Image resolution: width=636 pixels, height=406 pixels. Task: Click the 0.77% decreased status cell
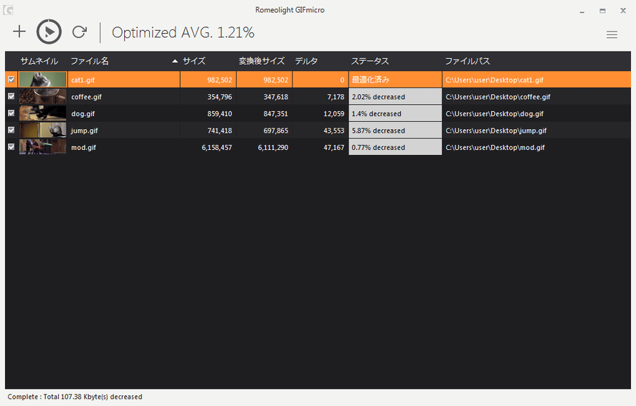click(395, 147)
